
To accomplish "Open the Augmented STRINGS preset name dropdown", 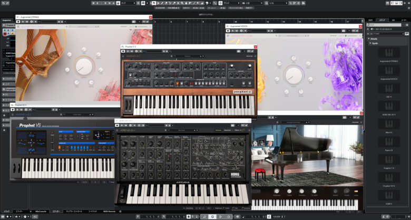I will (x=84, y=26).
